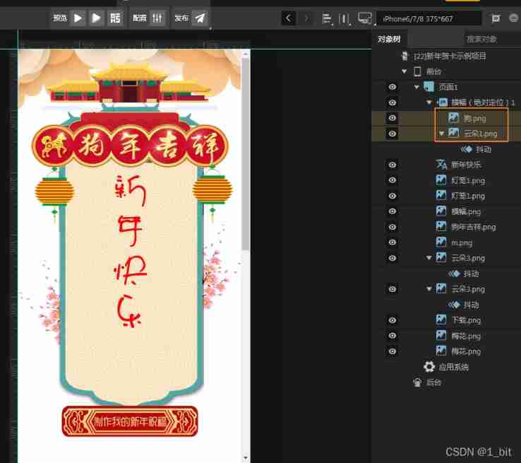Hide the 新年快乐 text layer using its eye
The image size is (521, 463).
click(x=393, y=165)
